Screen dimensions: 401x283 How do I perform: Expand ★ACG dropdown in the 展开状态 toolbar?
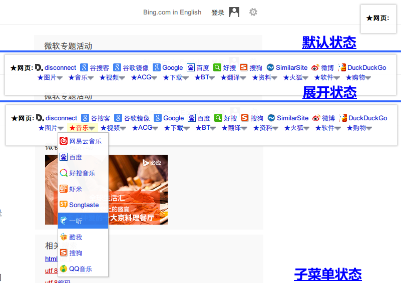coord(144,77)
